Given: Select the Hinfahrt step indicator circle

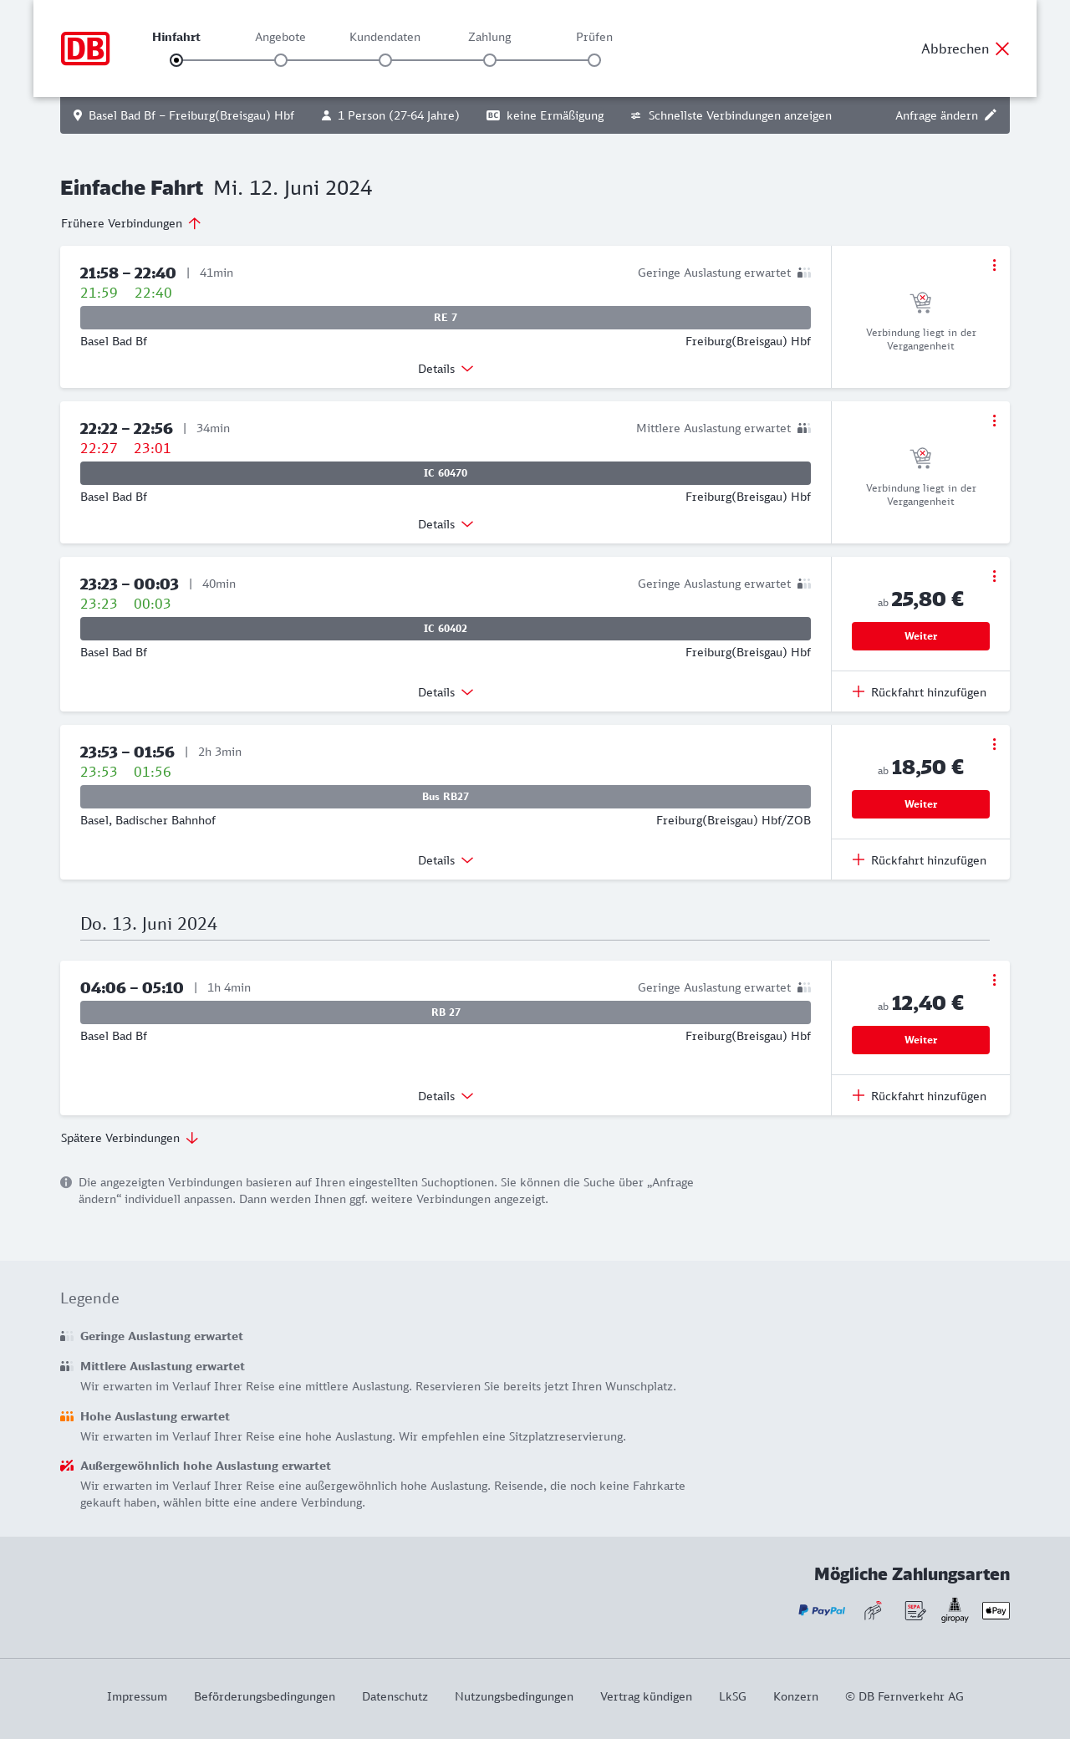Looking at the screenshot, I should 176,60.
